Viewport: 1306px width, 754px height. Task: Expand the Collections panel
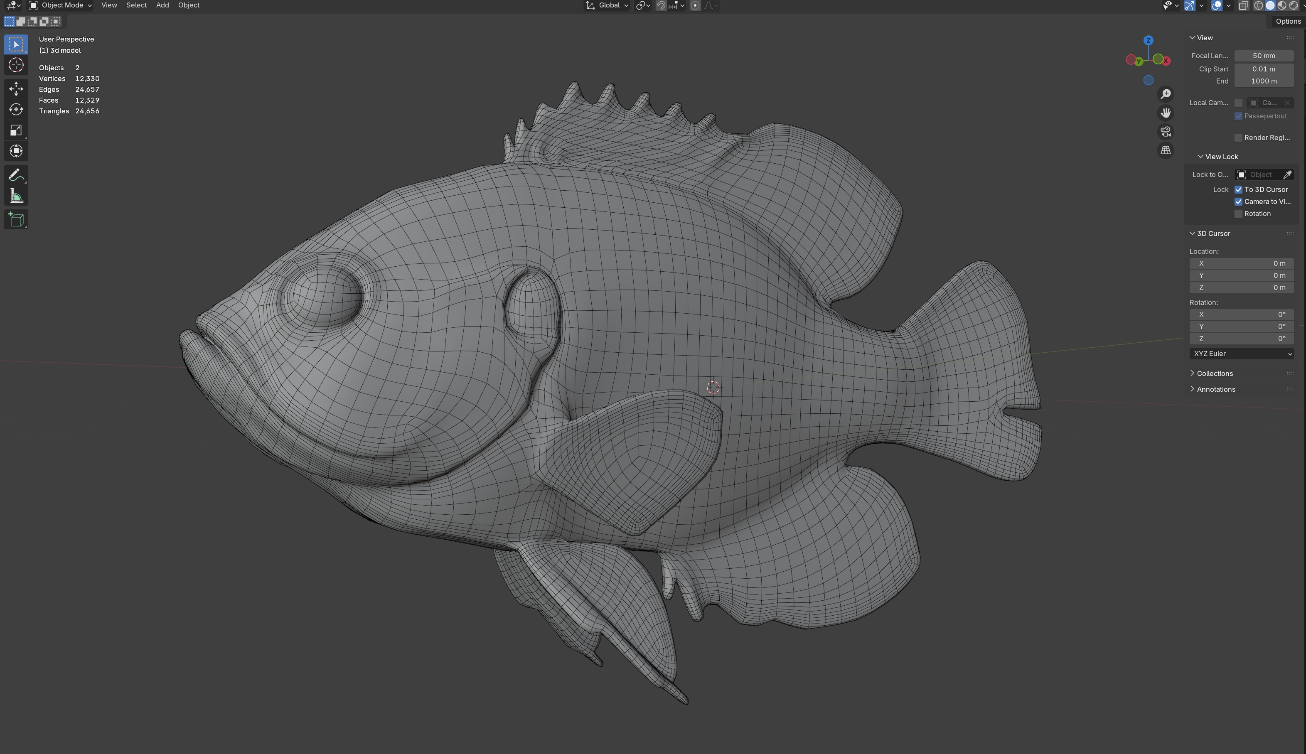point(1214,373)
